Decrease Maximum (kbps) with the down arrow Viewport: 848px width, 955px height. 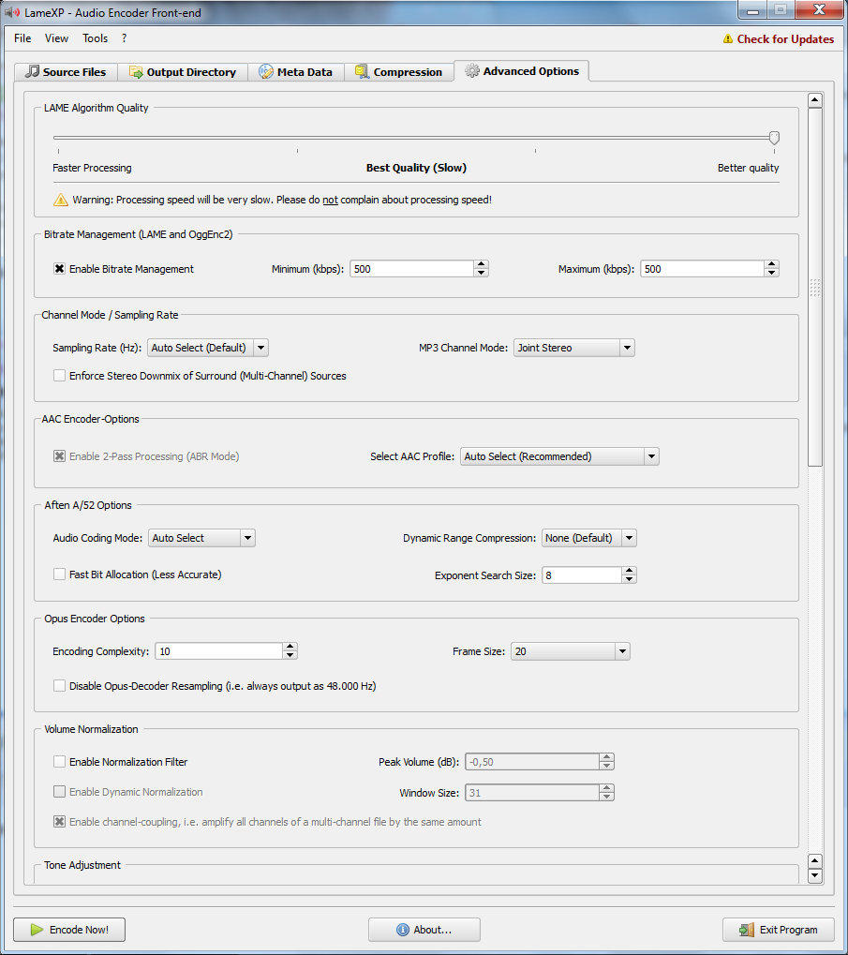tap(772, 273)
